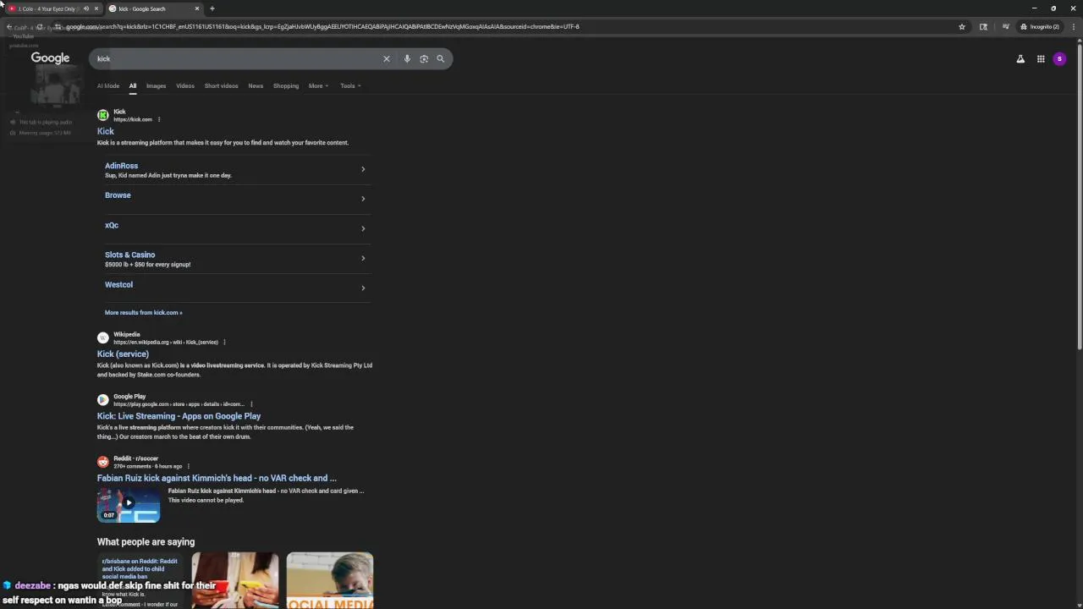Select the Videos search tab
The height and width of the screenshot is (609, 1083).
185,85
